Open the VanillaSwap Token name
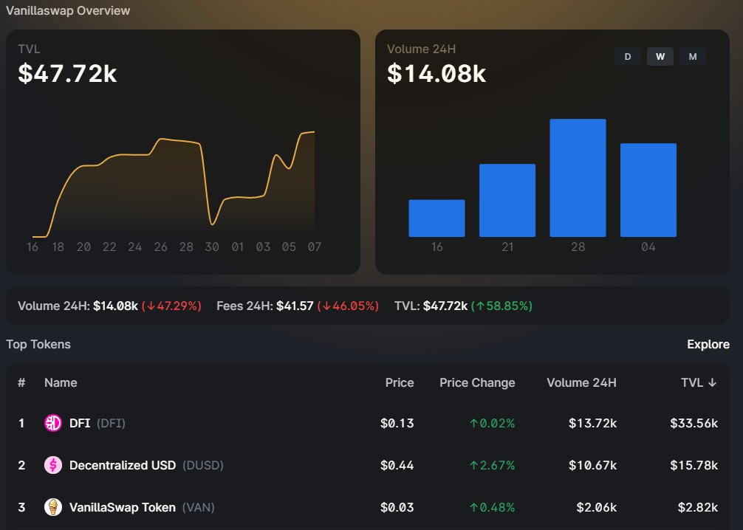The height and width of the screenshot is (530, 743). pos(123,507)
